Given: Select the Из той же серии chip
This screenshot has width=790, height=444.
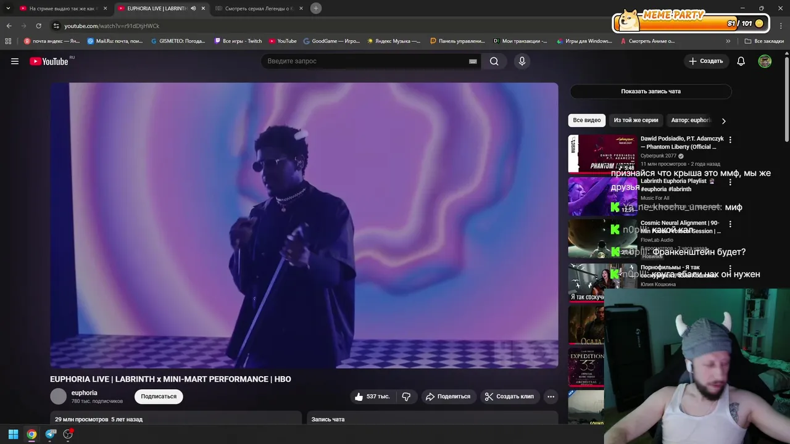Looking at the screenshot, I should point(636,120).
